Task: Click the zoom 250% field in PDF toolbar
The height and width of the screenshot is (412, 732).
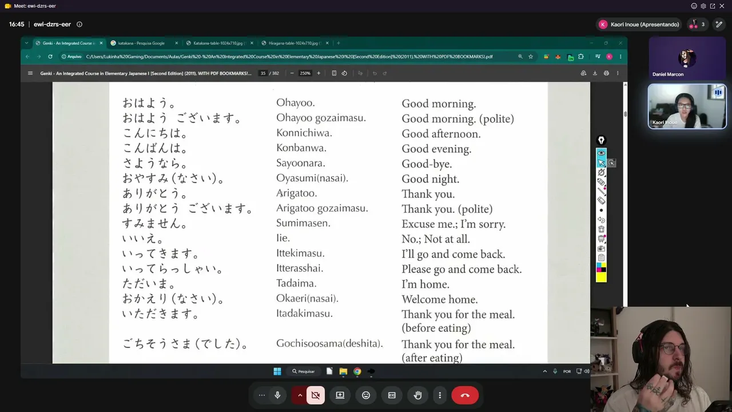Action: tap(305, 73)
